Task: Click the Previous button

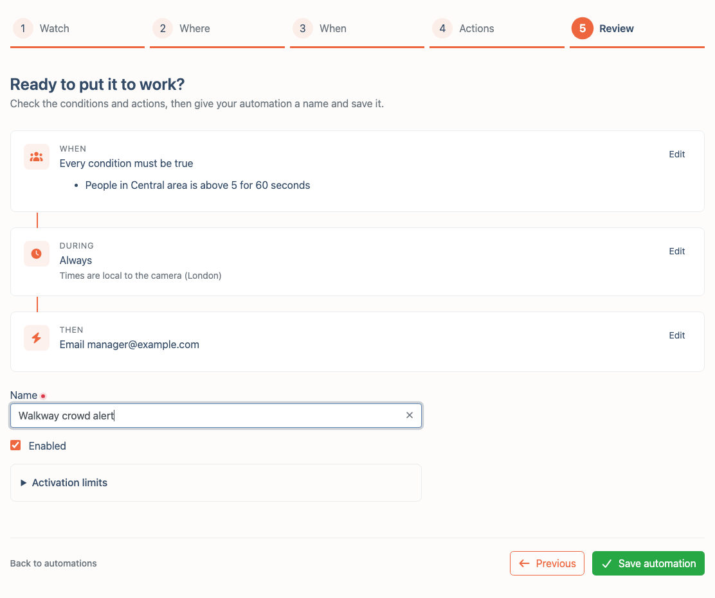Action: click(547, 563)
